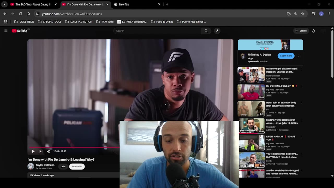Install or cast icon in address bar
334x188 pixels.
pyautogui.click(x=289, y=14)
